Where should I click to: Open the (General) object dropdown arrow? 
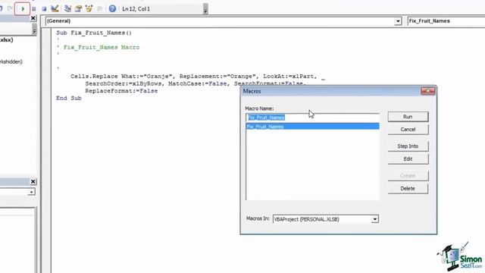(x=398, y=21)
